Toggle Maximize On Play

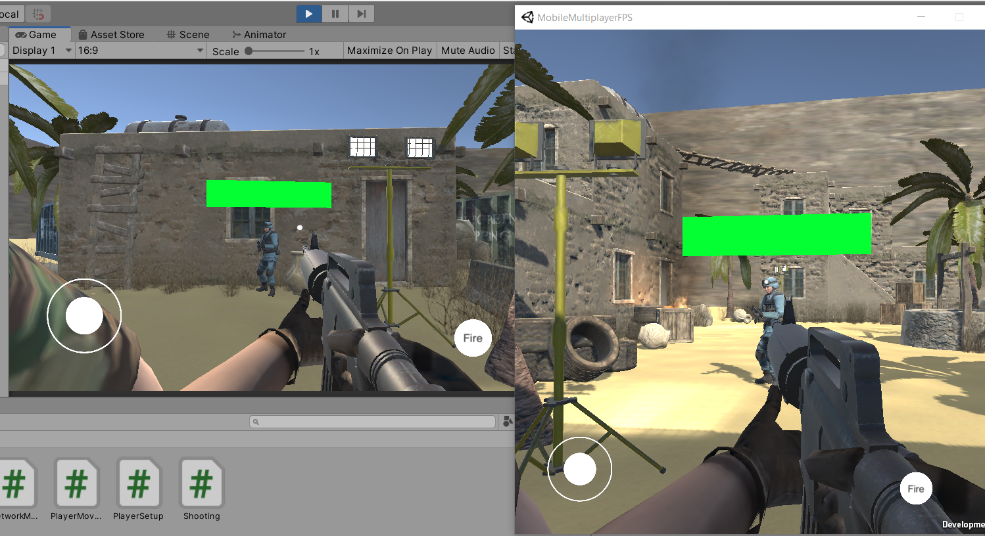pyautogui.click(x=389, y=50)
